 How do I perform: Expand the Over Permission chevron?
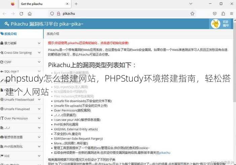(39, 118)
